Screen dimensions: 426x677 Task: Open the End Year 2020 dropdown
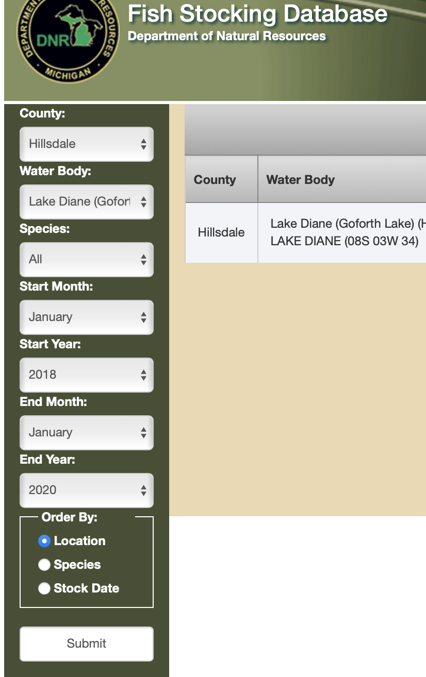pos(87,490)
